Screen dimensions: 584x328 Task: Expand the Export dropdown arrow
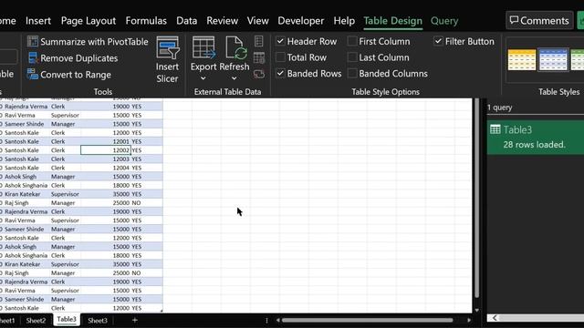[x=203, y=78]
